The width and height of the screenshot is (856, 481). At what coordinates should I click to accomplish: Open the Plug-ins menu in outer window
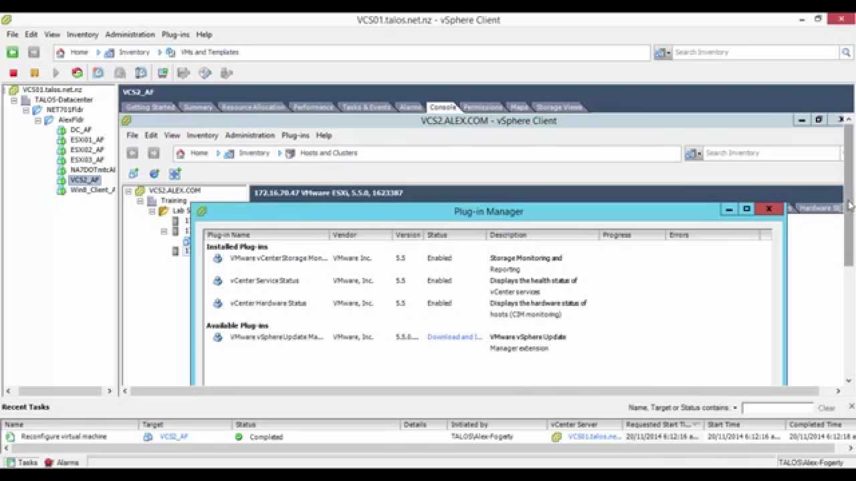pyautogui.click(x=176, y=35)
